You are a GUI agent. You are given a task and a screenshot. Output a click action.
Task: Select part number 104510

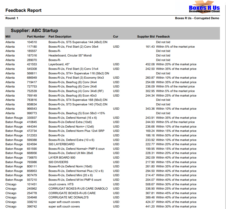click(x=32, y=42)
